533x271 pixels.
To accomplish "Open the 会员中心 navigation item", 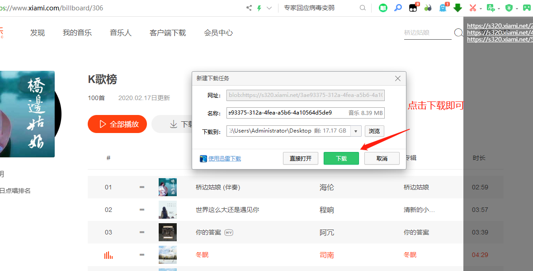I will click(x=218, y=33).
